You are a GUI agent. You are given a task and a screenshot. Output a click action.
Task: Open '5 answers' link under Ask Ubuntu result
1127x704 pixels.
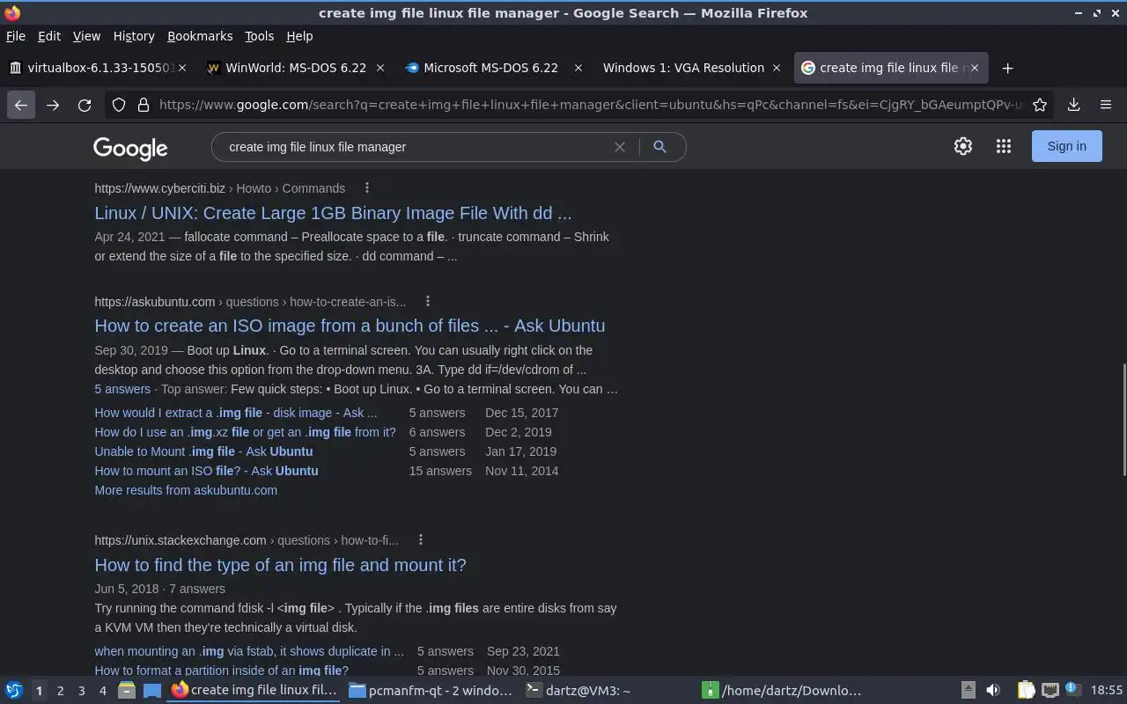pyautogui.click(x=122, y=389)
